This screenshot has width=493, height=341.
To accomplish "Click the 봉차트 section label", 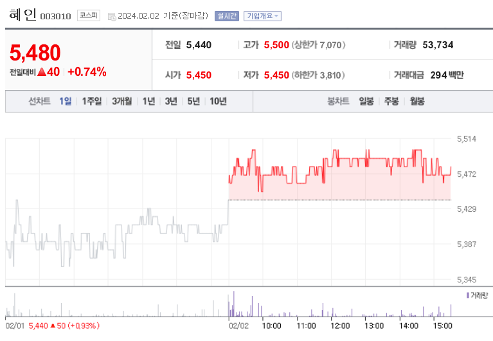I will point(338,101).
